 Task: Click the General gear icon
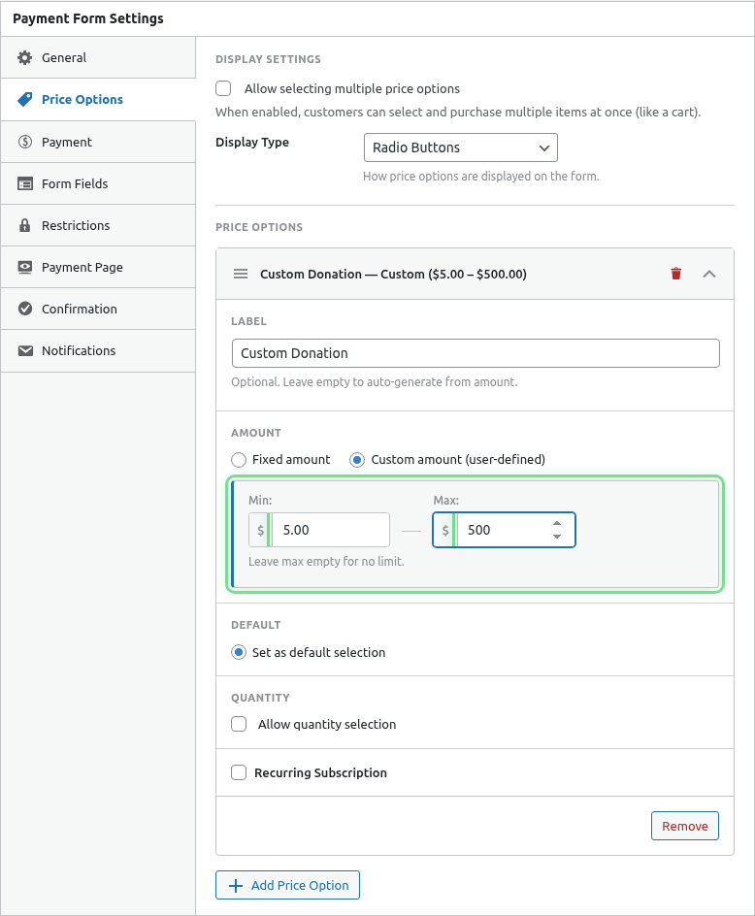(x=23, y=57)
